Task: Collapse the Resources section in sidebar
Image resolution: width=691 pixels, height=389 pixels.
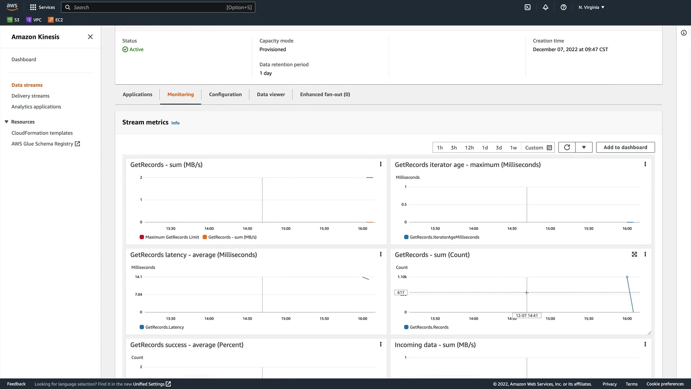Action: pos(6,122)
